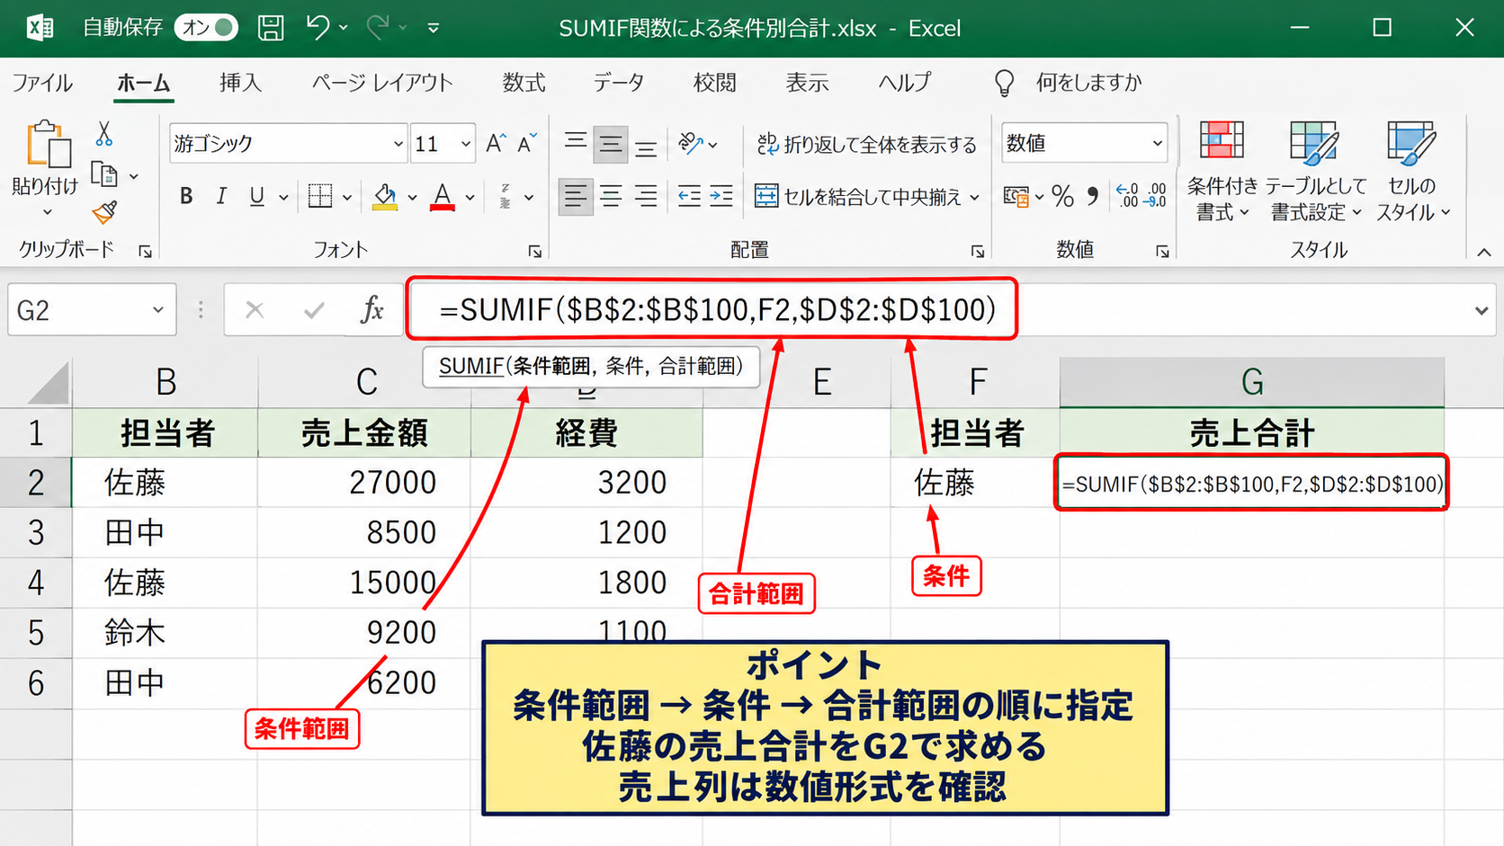
Task: Click increase decimal places icon
Action: [x=1127, y=196]
